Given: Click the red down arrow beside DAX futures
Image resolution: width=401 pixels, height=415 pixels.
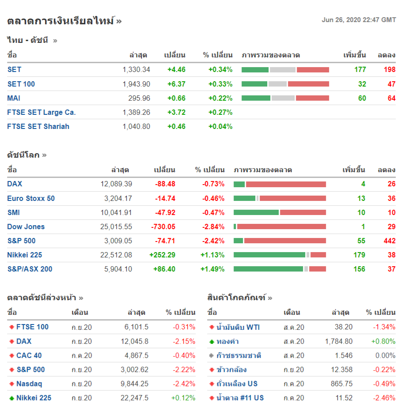Looking at the screenshot, I should (x=11, y=342).
